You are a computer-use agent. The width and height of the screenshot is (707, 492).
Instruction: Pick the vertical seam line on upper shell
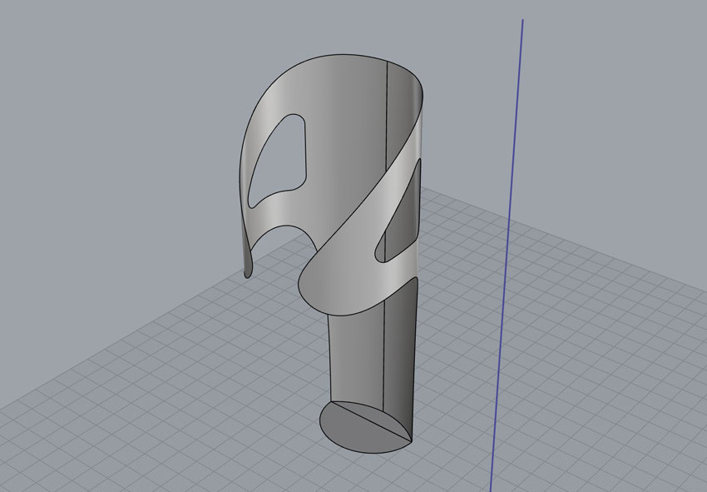tap(387, 115)
